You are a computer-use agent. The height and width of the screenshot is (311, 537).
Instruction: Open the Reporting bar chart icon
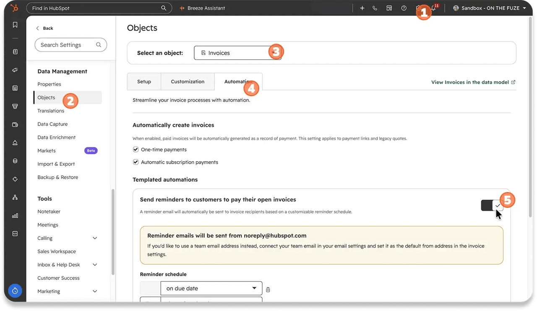[x=15, y=216]
